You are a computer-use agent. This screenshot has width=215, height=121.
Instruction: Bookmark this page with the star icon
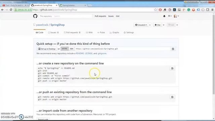pos(155,10)
